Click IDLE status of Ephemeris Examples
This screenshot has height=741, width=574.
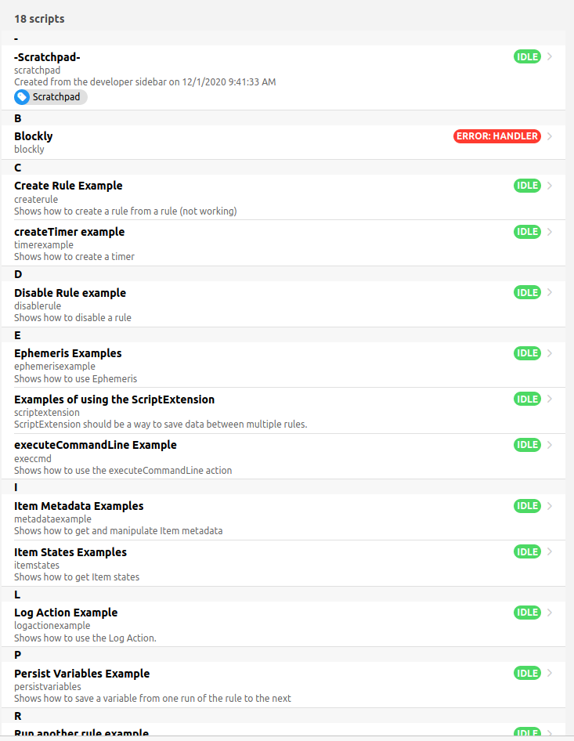(x=527, y=353)
